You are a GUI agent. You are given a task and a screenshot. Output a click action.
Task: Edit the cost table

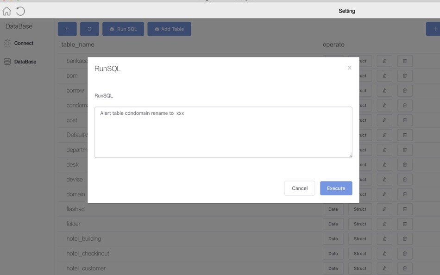coord(384,120)
